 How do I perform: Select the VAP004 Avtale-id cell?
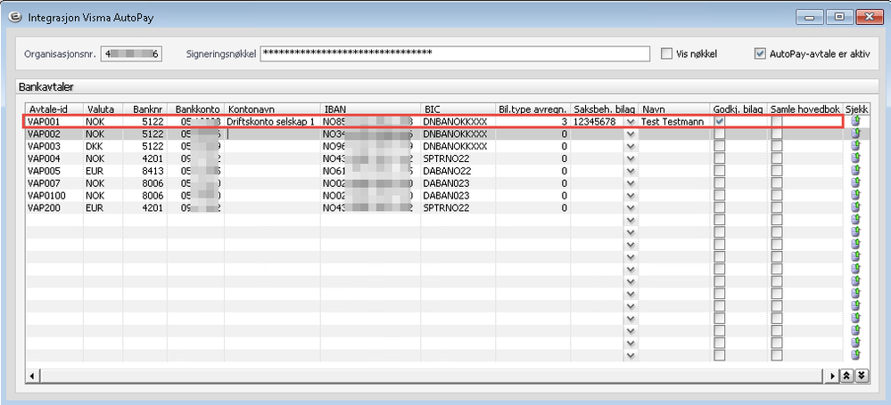pyautogui.click(x=54, y=158)
